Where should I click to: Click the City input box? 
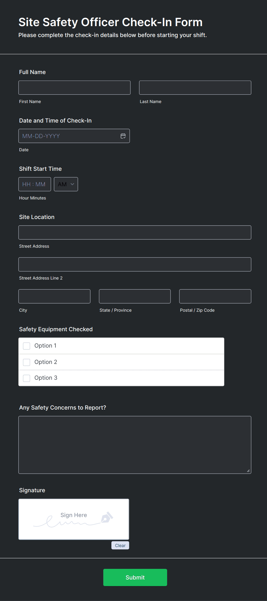pyautogui.click(x=54, y=296)
